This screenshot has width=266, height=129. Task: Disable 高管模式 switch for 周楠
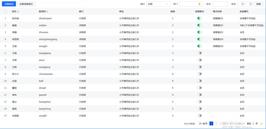[x=199, y=32]
